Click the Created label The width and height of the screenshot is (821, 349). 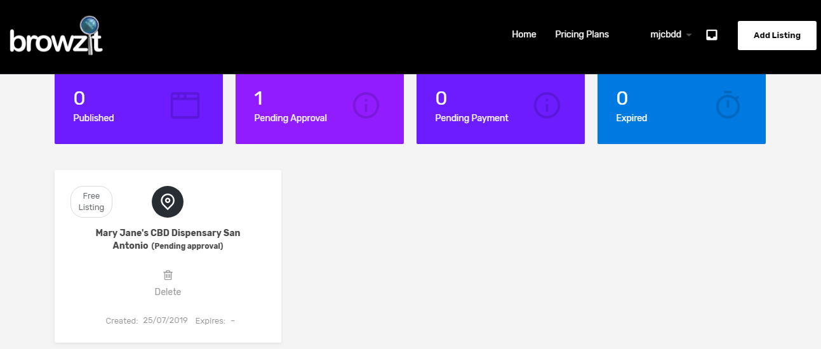pyautogui.click(x=122, y=321)
